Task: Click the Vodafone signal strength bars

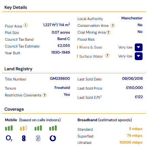Action: click(53, 128)
